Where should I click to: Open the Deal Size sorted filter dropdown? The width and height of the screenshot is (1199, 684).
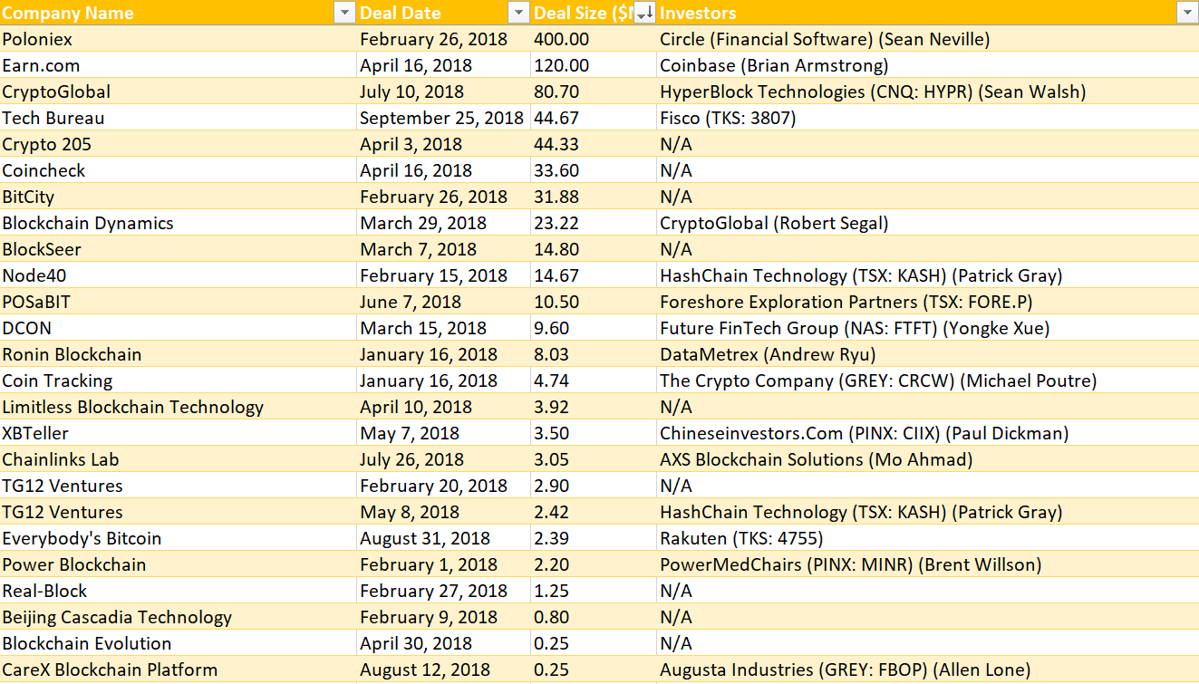(644, 13)
